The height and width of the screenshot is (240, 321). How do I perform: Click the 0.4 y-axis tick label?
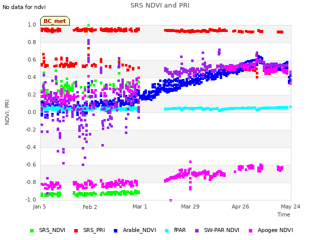pos(32,77)
